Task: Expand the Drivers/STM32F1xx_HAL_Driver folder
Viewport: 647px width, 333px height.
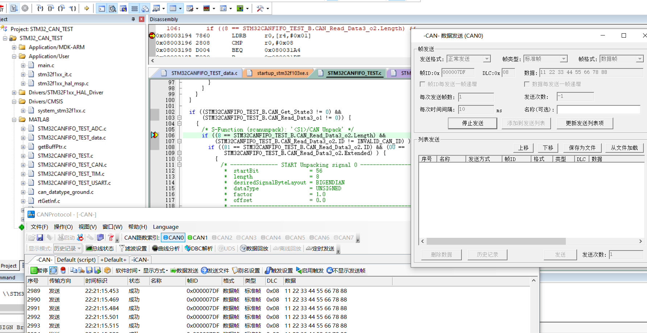Action: click(14, 92)
